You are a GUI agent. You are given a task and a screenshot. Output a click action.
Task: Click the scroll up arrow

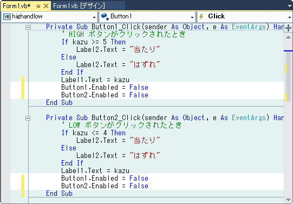[x=288, y=37]
